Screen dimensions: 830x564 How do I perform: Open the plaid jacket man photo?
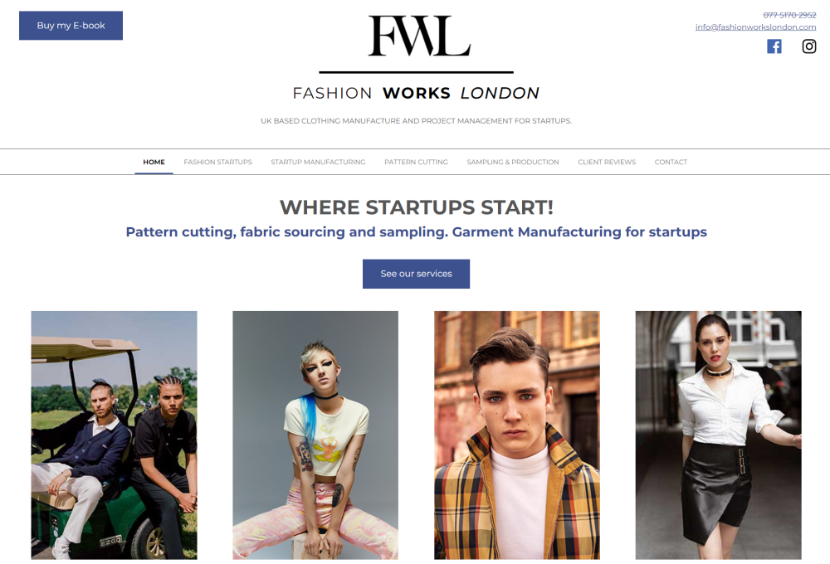click(517, 435)
